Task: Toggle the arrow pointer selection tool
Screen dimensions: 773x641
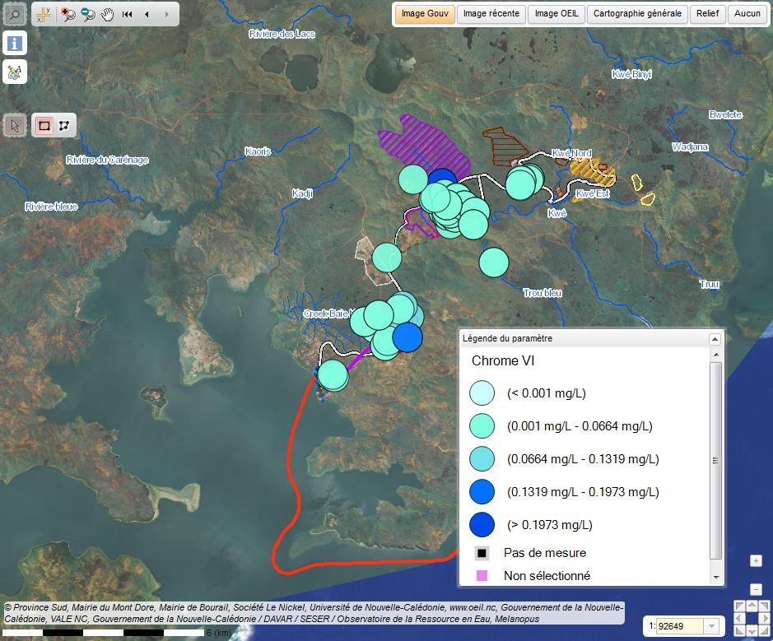Action: 14,125
